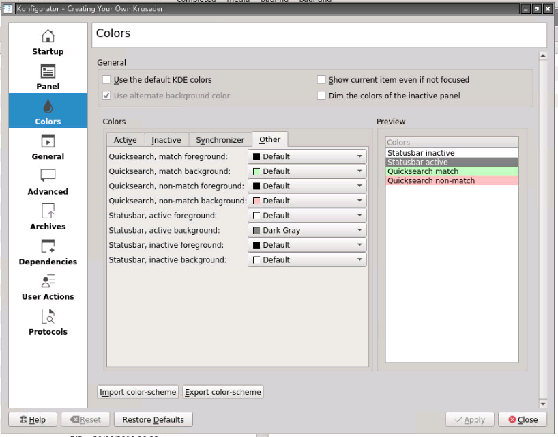Switch to the Synchronizer colors tab
This screenshot has height=437, width=558.
coord(220,140)
